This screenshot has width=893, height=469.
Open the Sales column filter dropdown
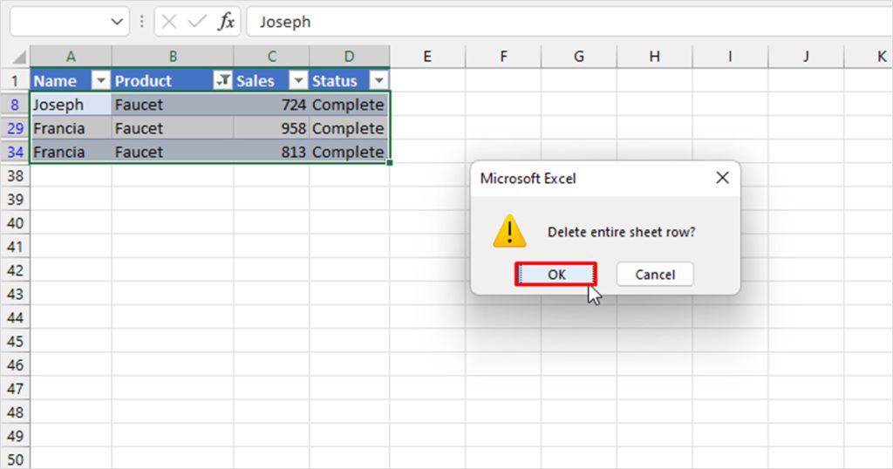298,80
